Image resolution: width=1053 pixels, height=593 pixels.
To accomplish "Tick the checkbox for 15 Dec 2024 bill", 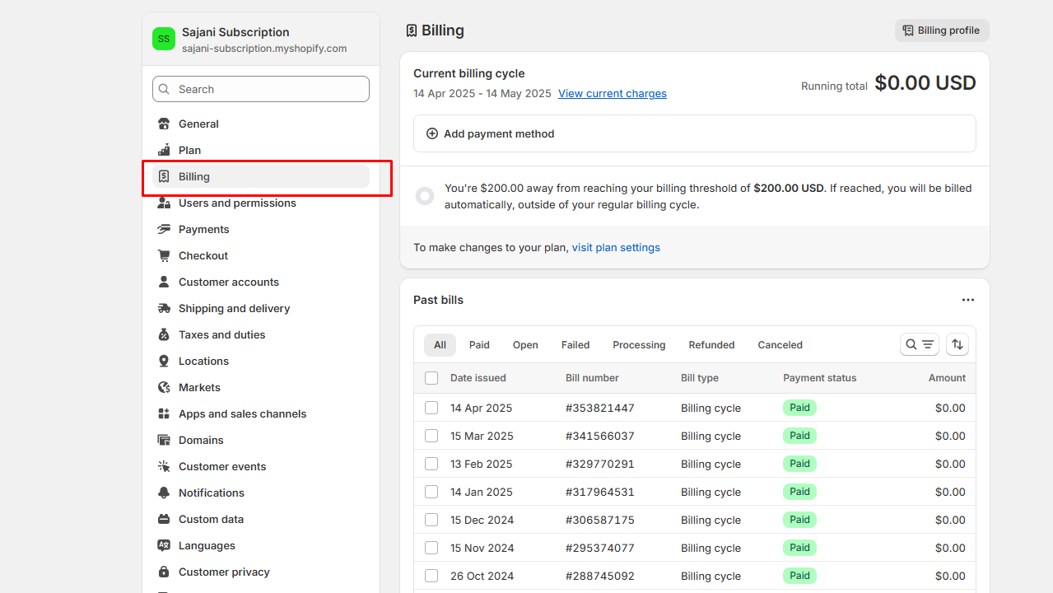I will [431, 520].
